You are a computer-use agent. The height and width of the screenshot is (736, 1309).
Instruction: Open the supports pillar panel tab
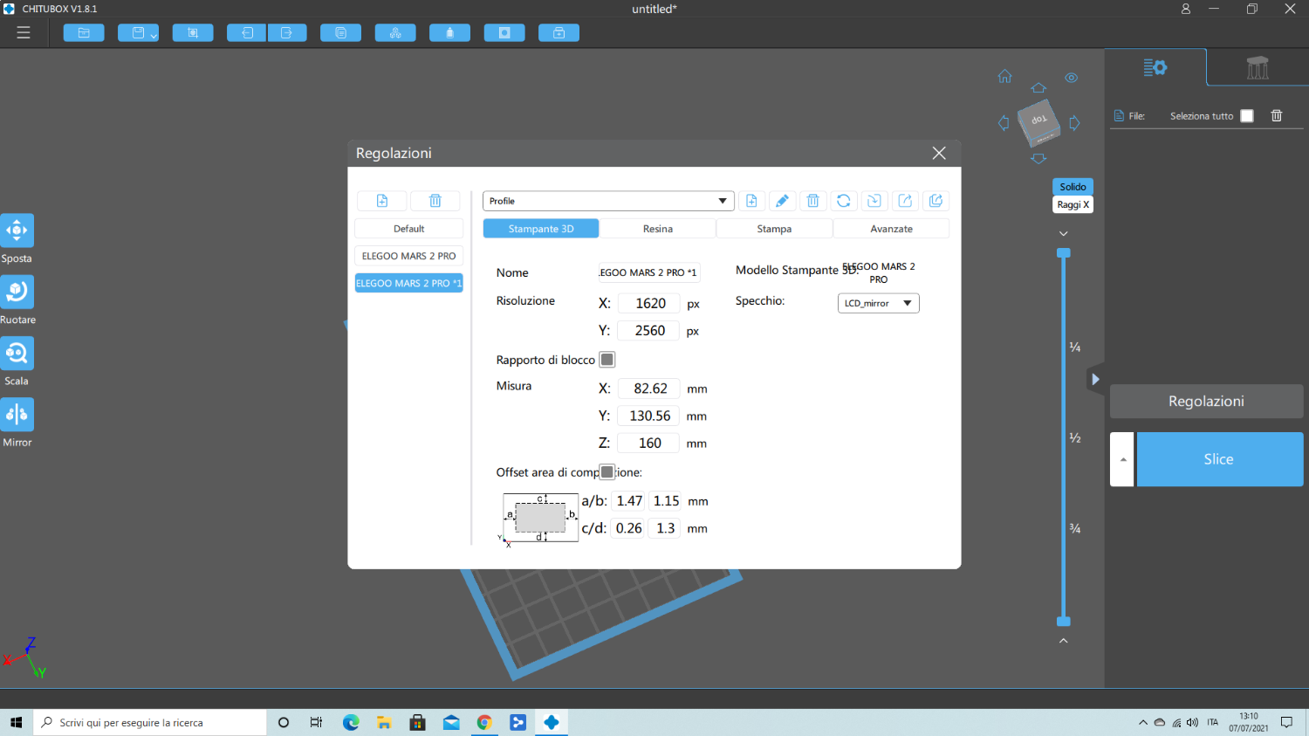(1258, 67)
